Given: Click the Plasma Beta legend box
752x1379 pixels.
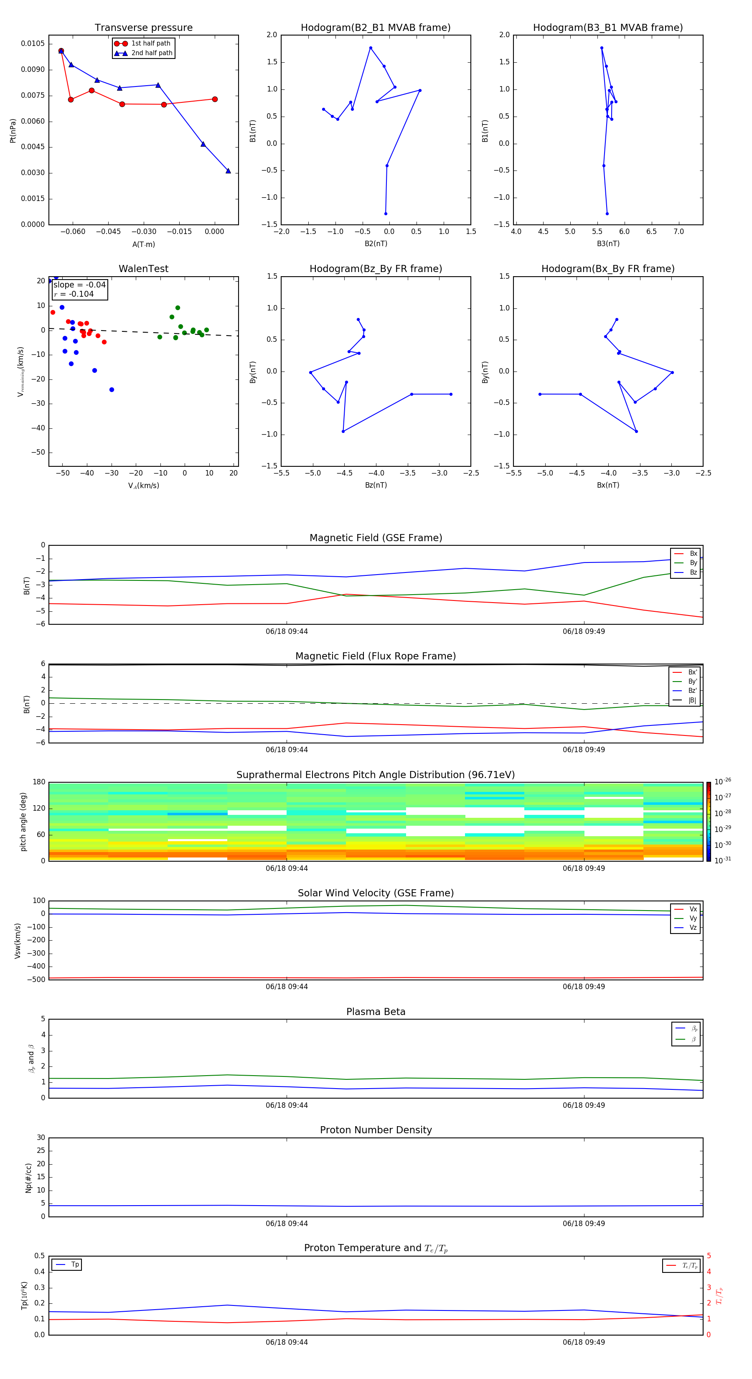Looking at the screenshot, I should [x=686, y=1034].
